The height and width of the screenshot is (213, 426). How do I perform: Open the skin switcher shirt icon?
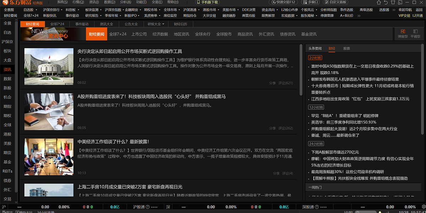(x=393, y=2)
